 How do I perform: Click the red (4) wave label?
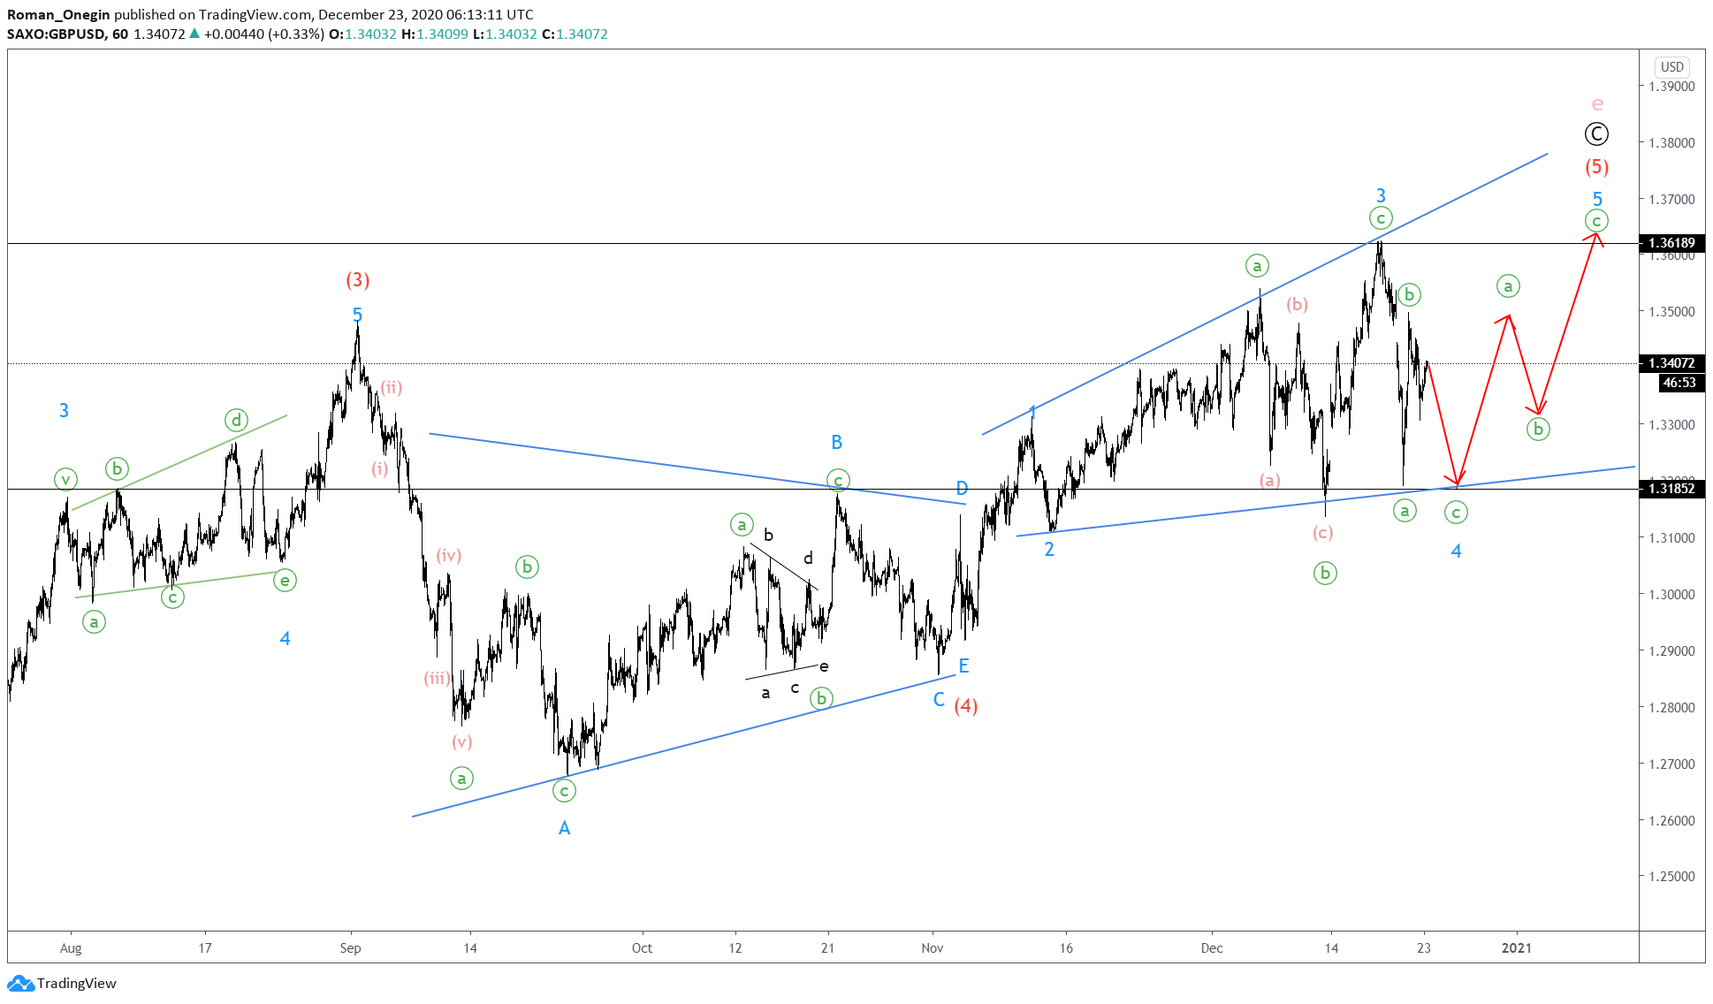pos(965,706)
